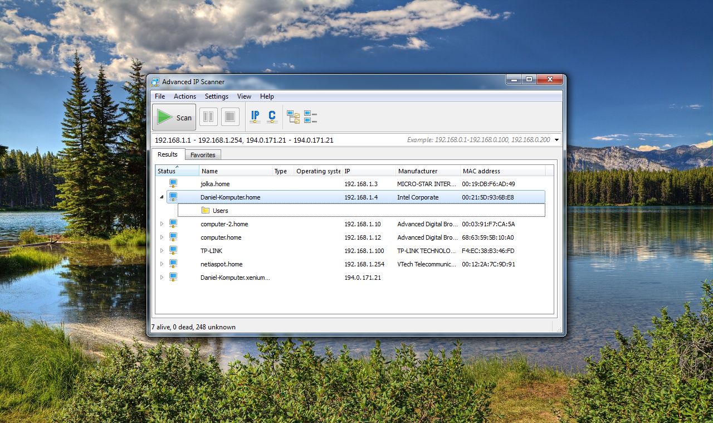The image size is (713, 423).
Task: Sort by the Manufacturer column header
Action: coord(428,171)
